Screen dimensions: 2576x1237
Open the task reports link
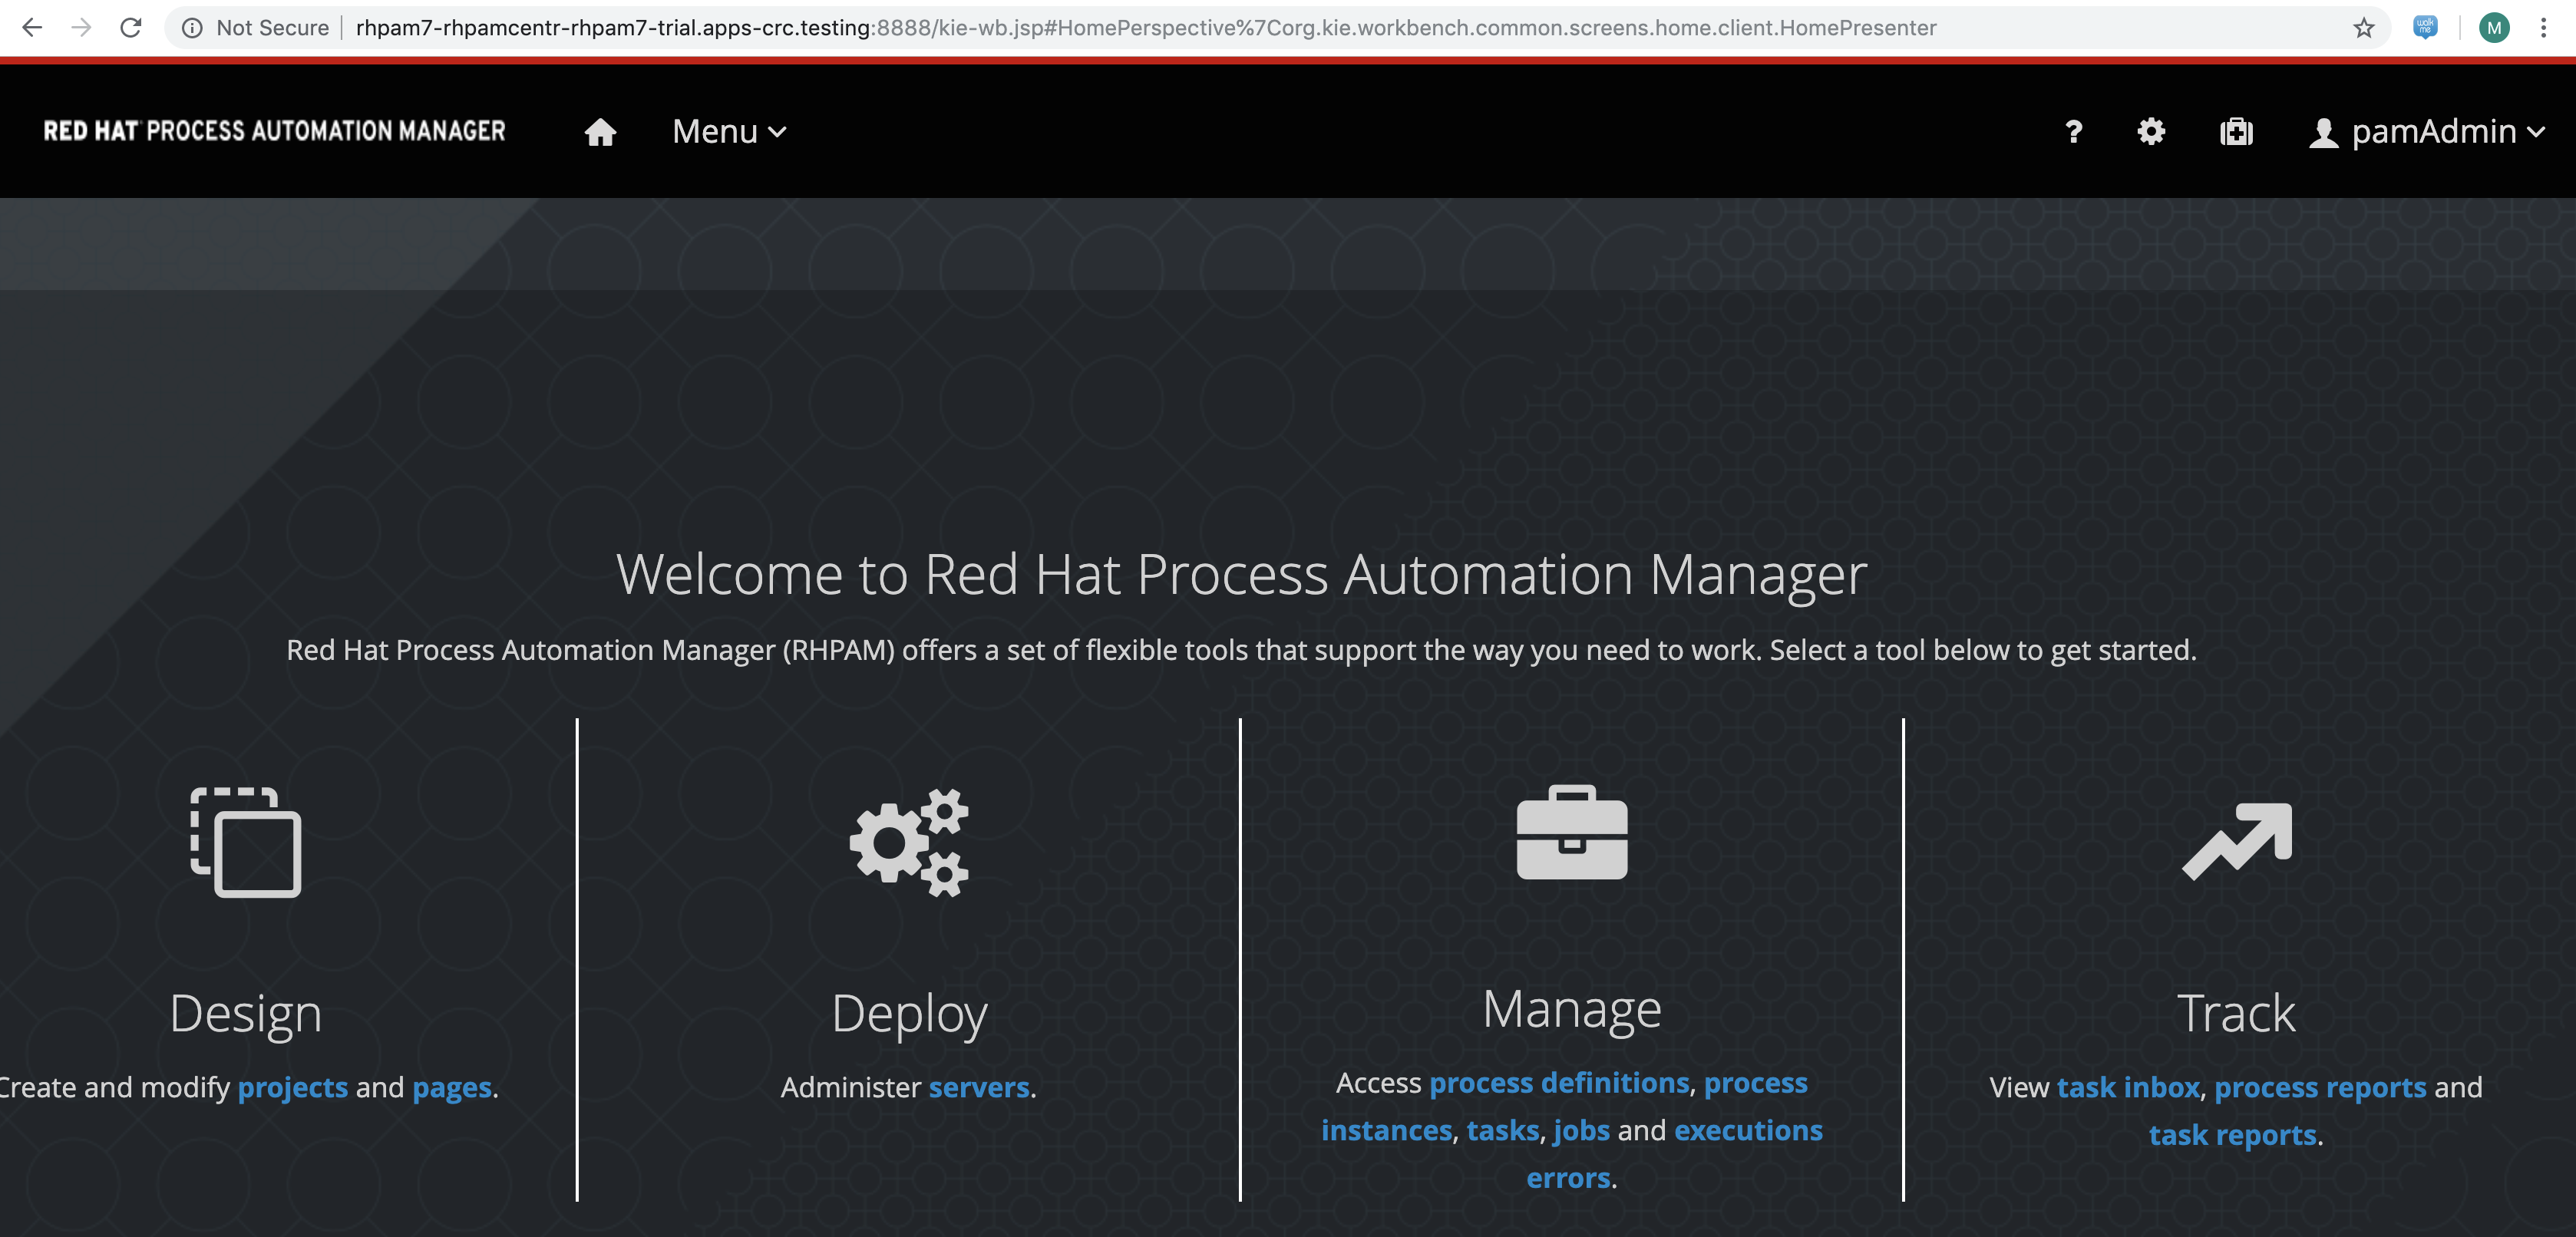(2232, 1135)
